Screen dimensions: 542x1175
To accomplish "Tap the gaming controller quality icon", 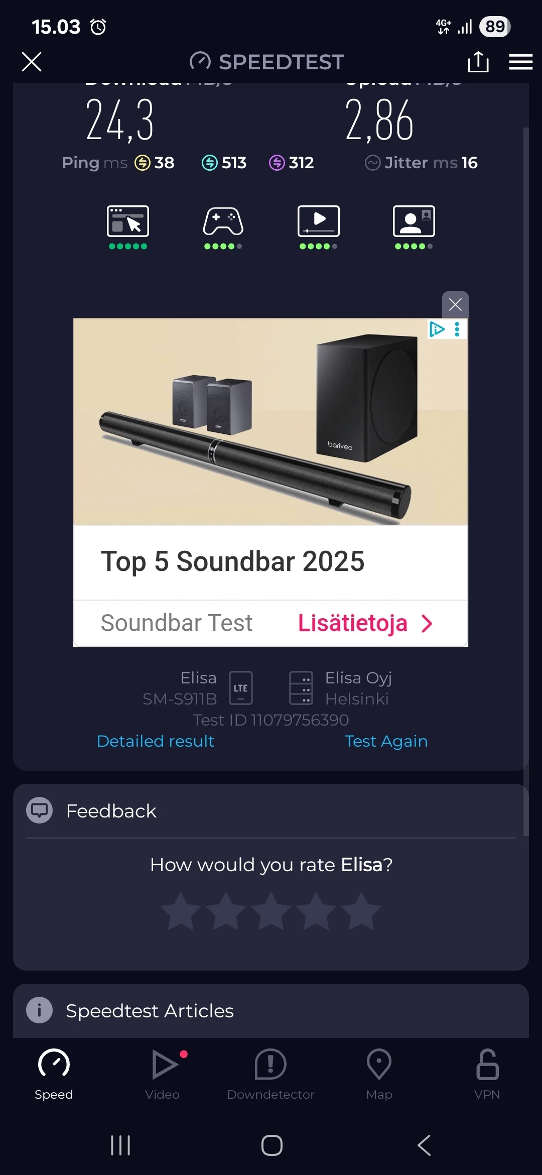I will point(223,221).
